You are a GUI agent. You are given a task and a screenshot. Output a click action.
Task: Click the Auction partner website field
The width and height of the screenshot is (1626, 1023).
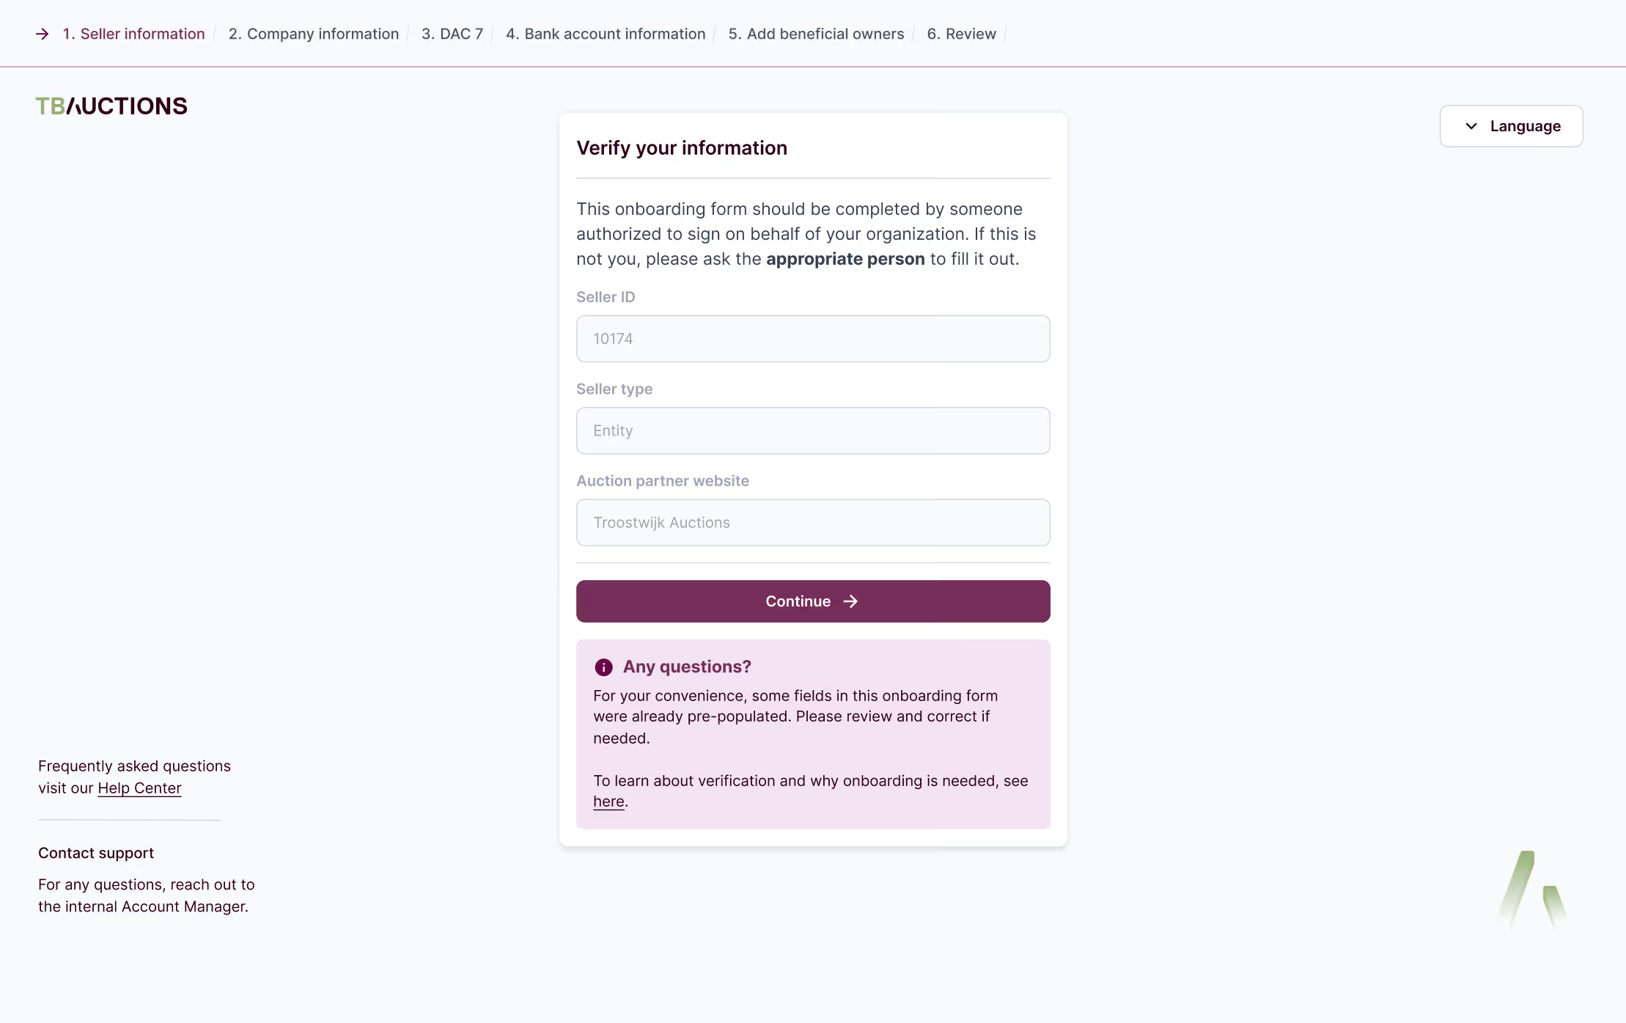pos(813,523)
